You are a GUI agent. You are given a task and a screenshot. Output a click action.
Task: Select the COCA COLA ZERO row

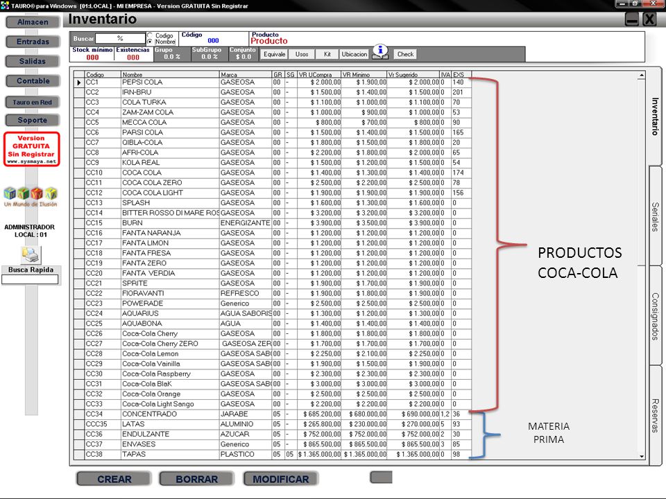tap(272, 183)
